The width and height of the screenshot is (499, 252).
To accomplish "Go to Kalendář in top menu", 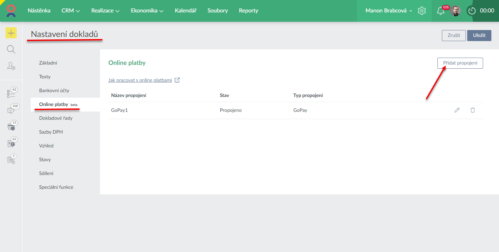I will click(x=185, y=11).
